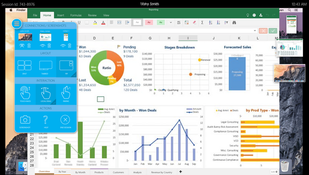The width and height of the screenshot is (309, 175).
Task: Open the Formulas ribbon tab
Action: tap(76, 15)
